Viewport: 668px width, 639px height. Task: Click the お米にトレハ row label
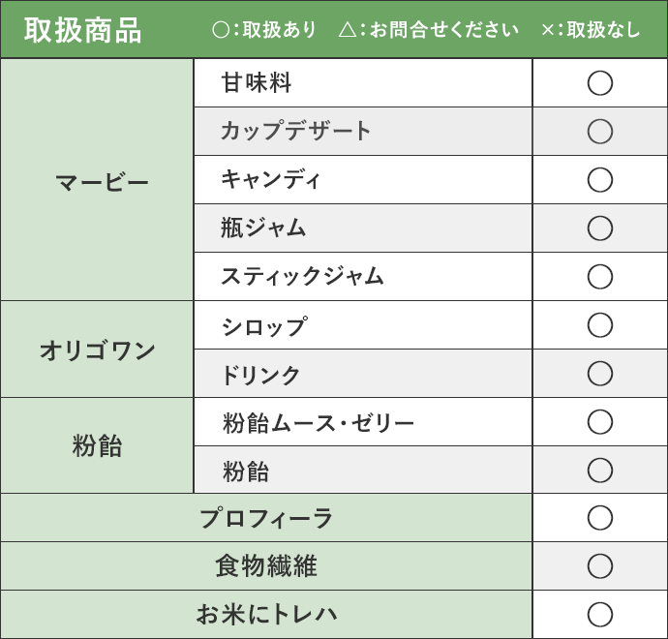click(x=266, y=614)
